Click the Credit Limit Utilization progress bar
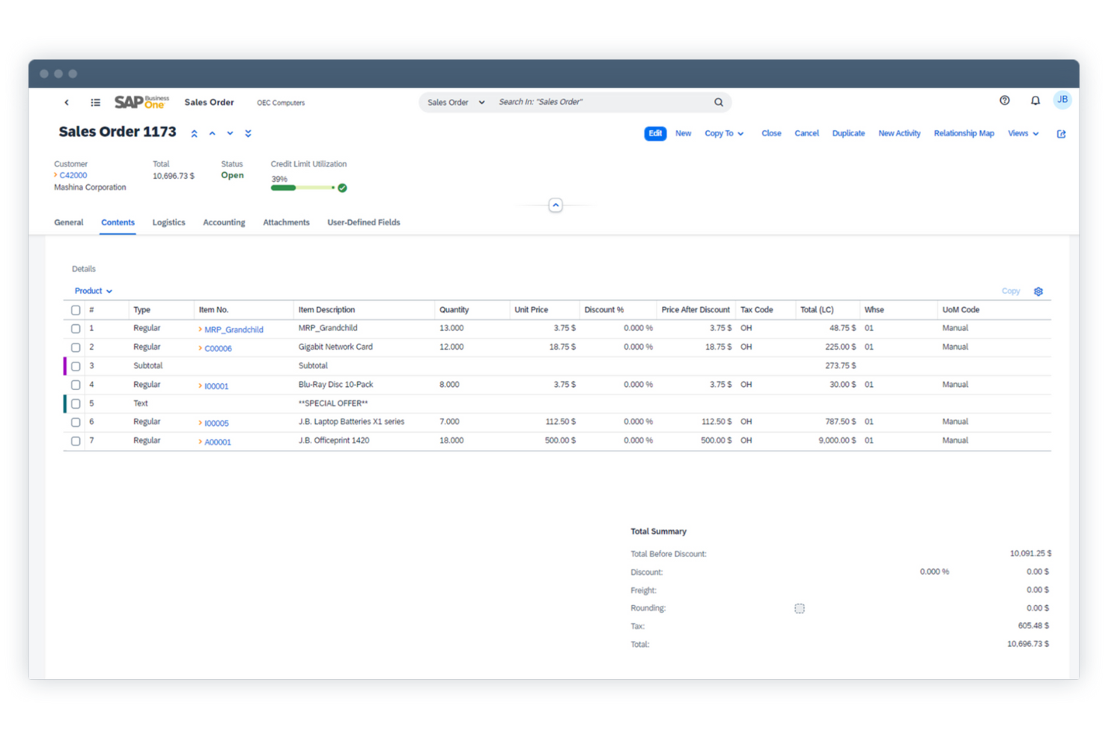The image size is (1108, 739). [x=302, y=188]
